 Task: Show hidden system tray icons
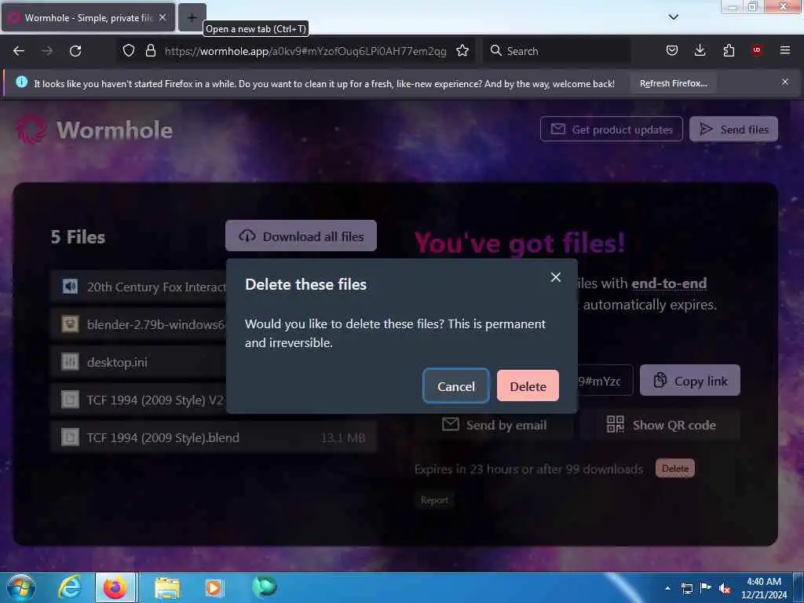click(667, 588)
